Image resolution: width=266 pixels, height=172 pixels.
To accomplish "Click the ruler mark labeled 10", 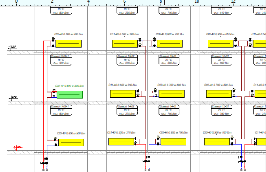I will 197,2.
